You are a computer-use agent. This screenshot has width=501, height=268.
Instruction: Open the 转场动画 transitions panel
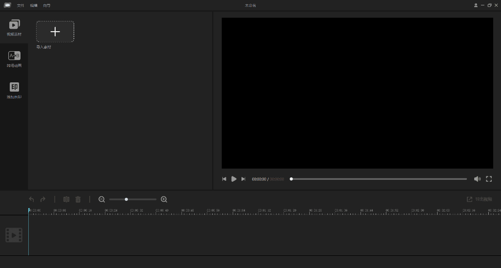(x=14, y=58)
